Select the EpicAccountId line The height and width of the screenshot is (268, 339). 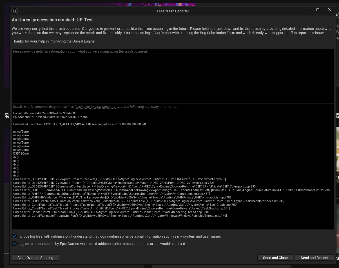tap(50, 117)
